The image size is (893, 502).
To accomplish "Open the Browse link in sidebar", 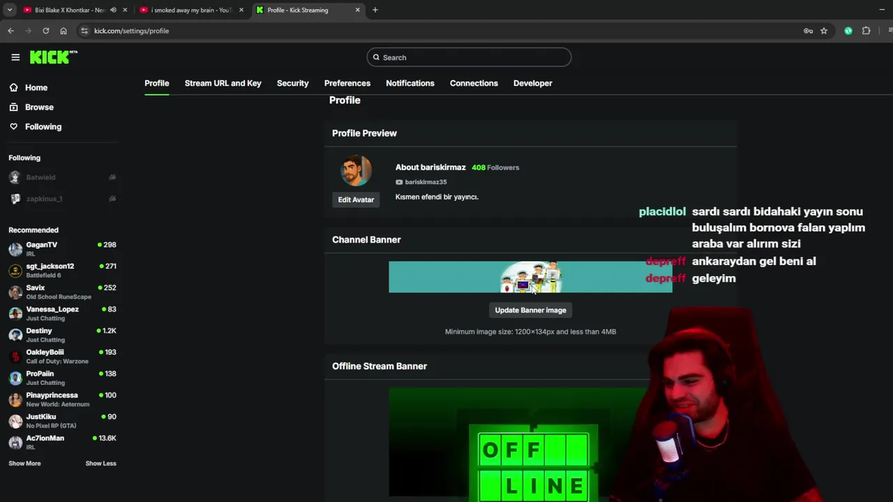I will coord(39,107).
